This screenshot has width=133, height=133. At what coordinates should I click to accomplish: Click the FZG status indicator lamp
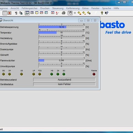click(x=40, y=74)
